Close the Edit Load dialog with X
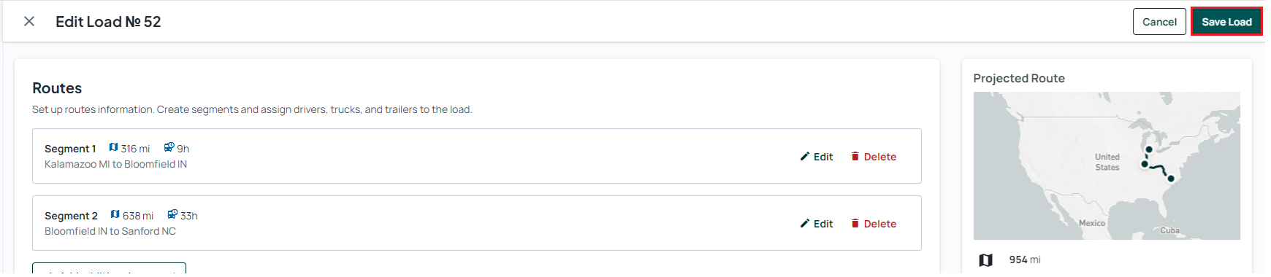The image size is (1271, 277). [x=29, y=21]
